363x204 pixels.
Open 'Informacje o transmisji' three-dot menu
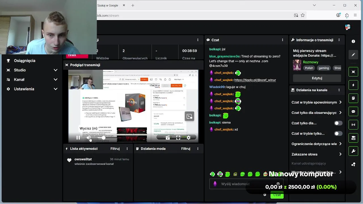[339, 40]
